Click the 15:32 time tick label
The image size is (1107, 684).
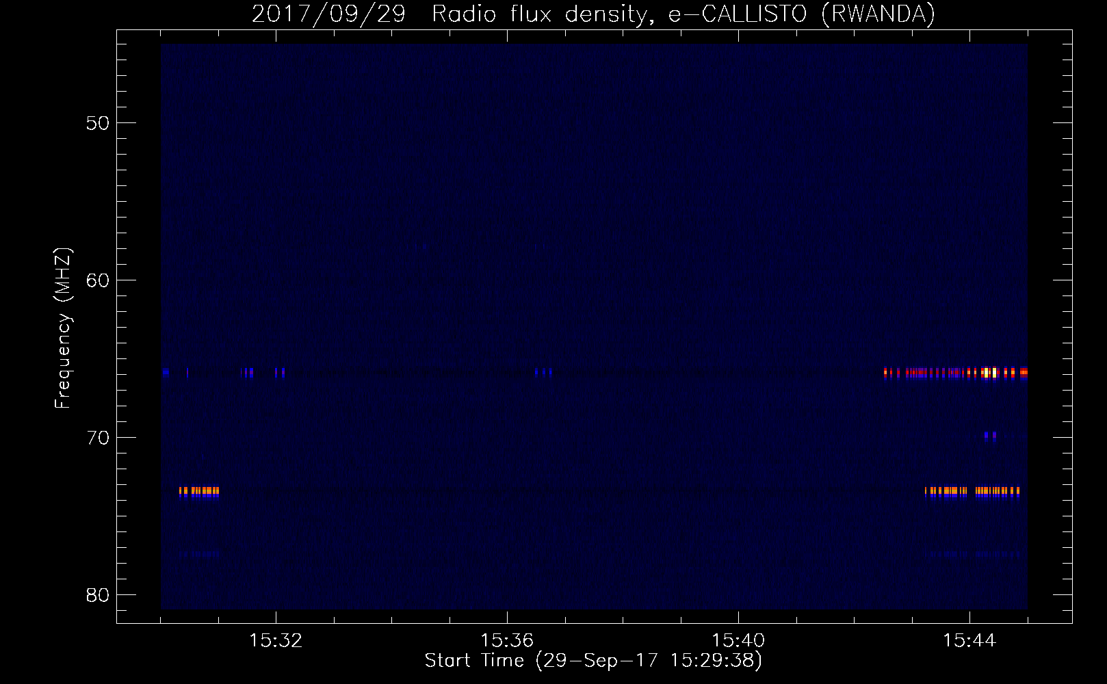pos(276,641)
